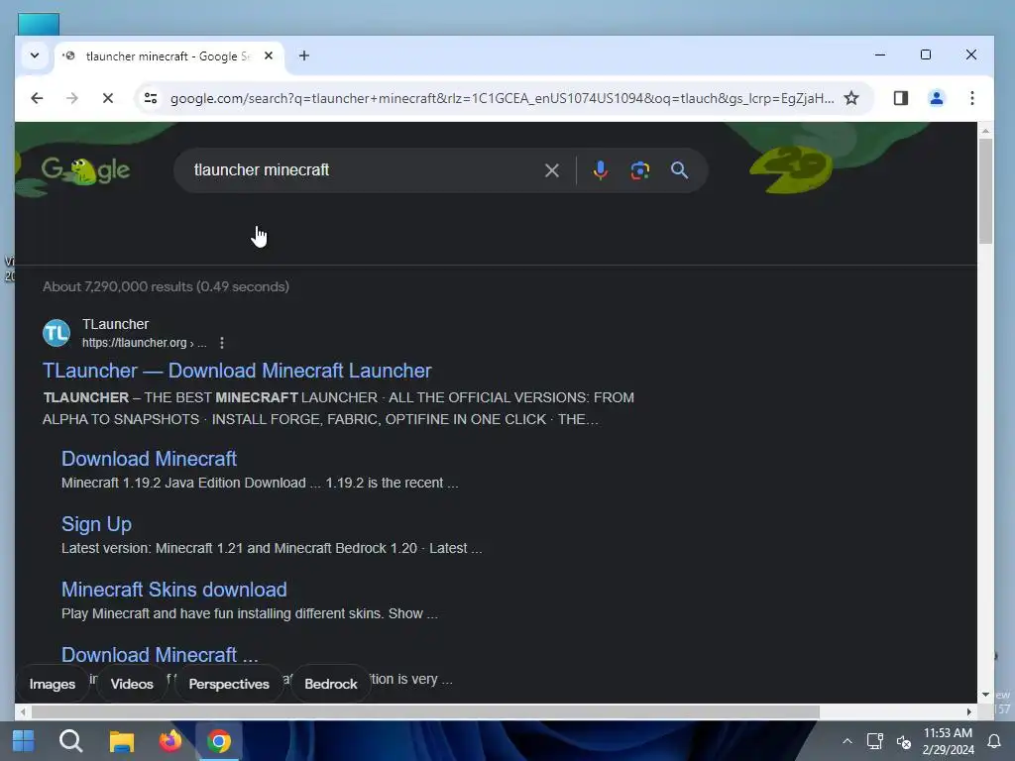Image resolution: width=1015 pixels, height=761 pixels.
Task: Click horizontal scroll left arrow
Action: pyautogui.click(x=23, y=711)
